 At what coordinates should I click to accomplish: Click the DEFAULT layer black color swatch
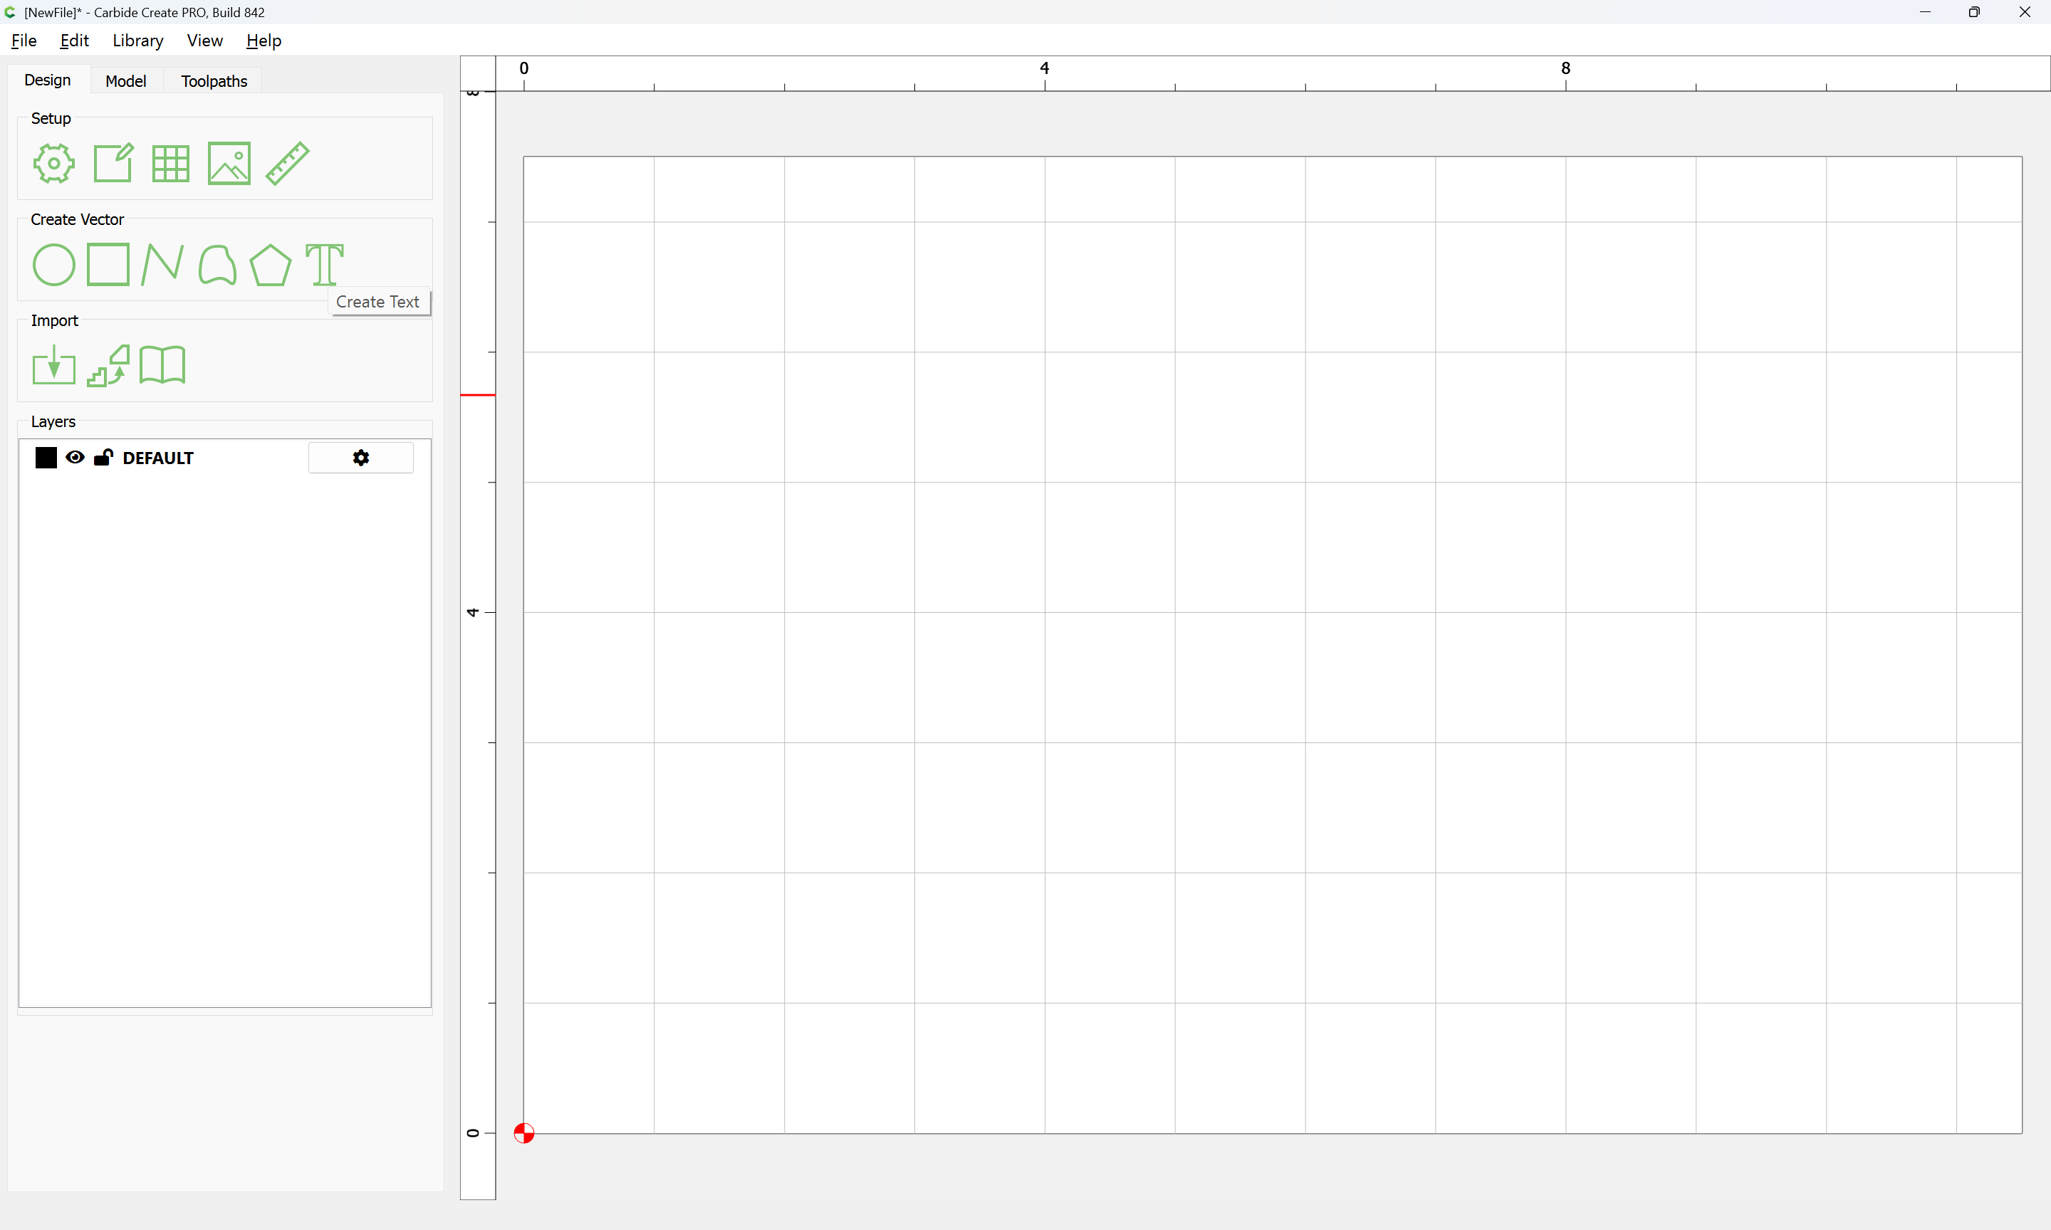click(46, 458)
